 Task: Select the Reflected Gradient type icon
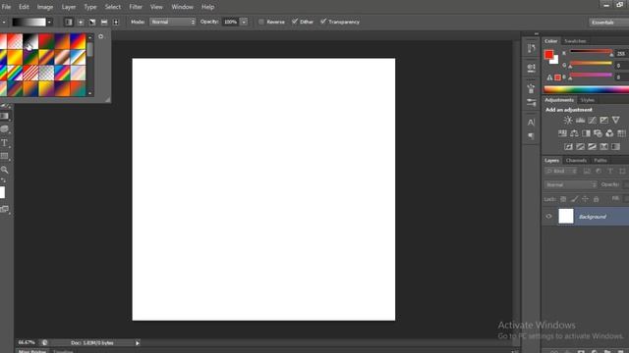click(104, 22)
